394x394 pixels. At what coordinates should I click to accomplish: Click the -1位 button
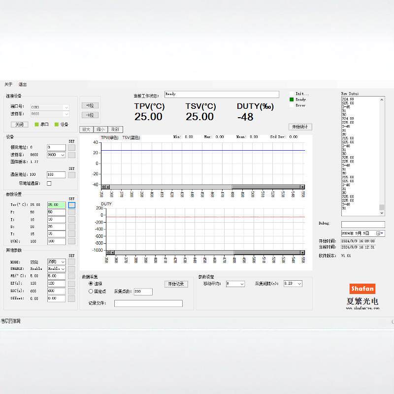pyautogui.click(x=90, y=115)
